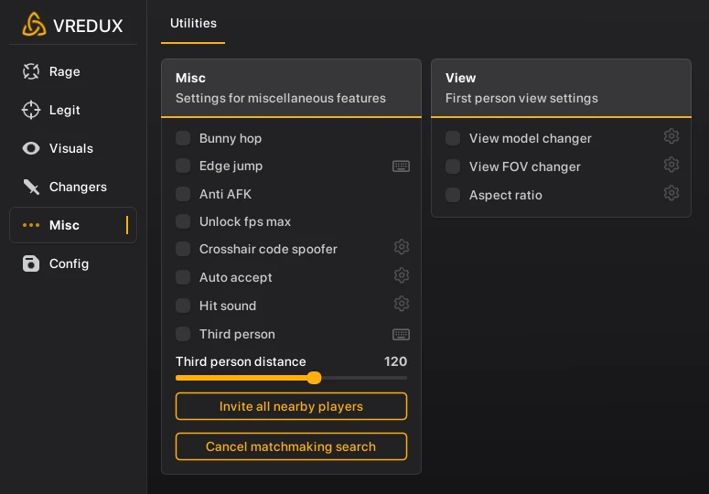Open Auto accept gear settings
This screenshot has width=709, height=494.
401,276
